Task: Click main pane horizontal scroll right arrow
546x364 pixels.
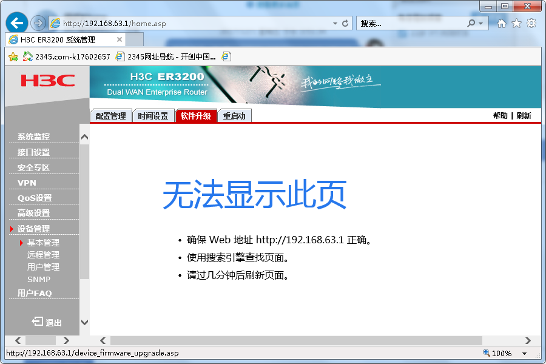Action: pos(528,340)
